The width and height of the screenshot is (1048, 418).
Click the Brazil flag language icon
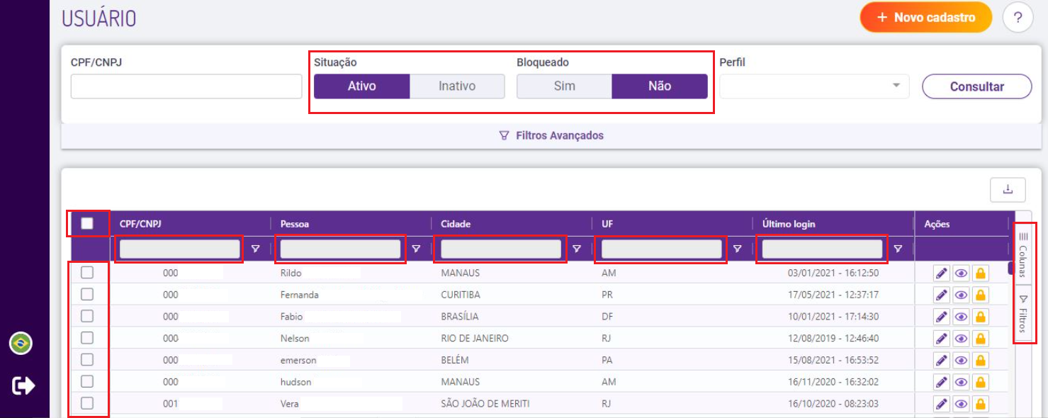point(21,344)
